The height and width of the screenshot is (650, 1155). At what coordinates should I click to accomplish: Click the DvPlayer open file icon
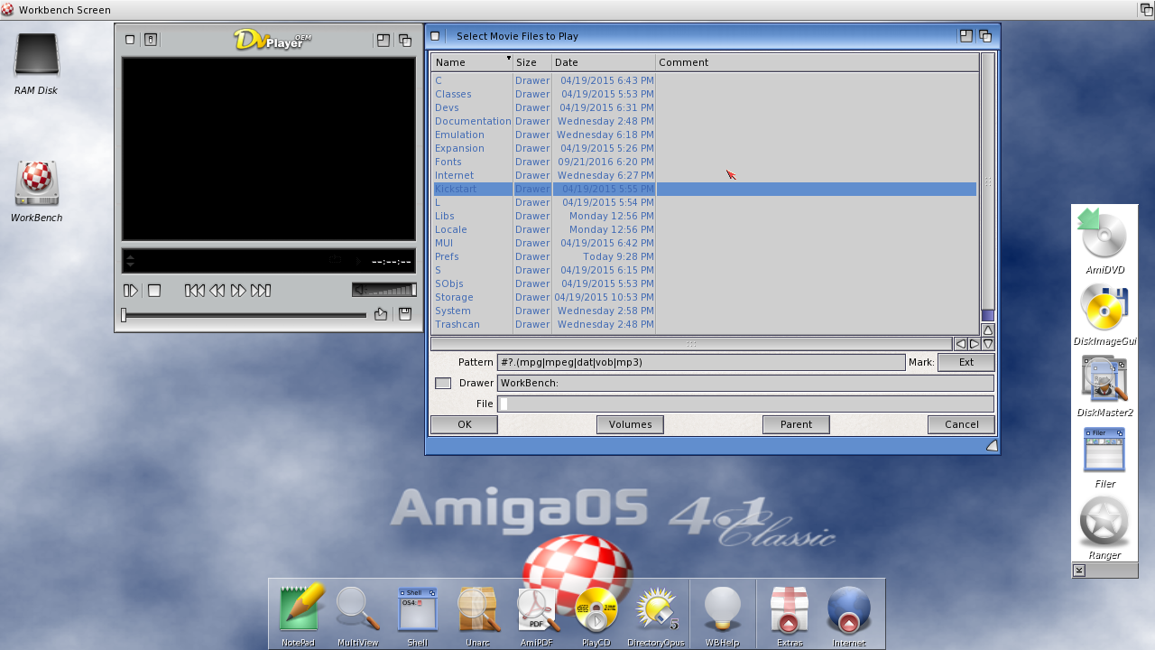[381, 314]
